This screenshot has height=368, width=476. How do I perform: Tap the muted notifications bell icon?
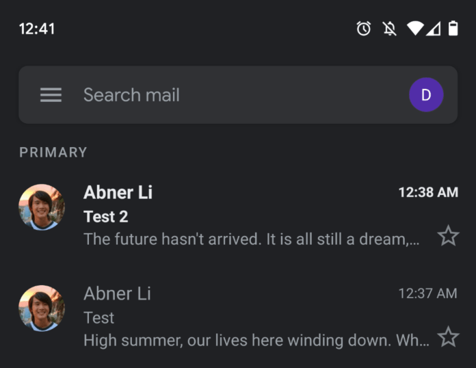pyautogui.click(x=389, y=29)
